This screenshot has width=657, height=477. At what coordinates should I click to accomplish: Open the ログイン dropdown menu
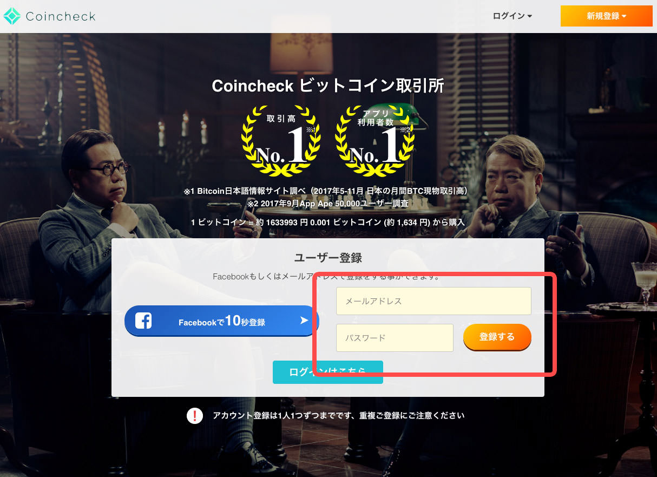click(512, 16)
